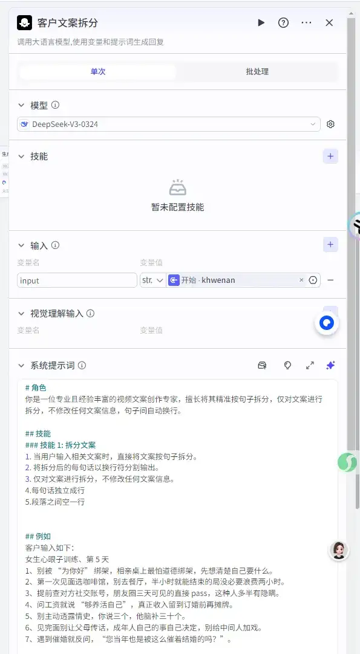360x654 pixels.
Task: Collapse the 视觉理解输入 section
Action: coord(21,314)
